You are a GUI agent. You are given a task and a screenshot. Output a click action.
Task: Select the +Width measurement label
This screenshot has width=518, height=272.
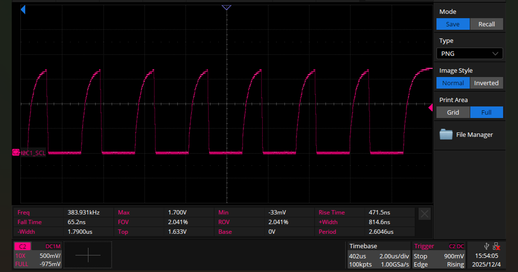tap(328, 222)
